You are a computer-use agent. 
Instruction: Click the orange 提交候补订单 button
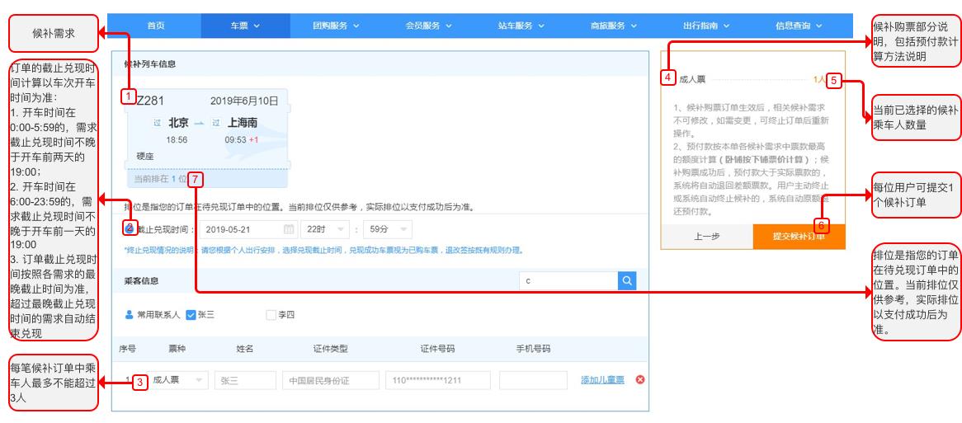click(x=799, y=237)
